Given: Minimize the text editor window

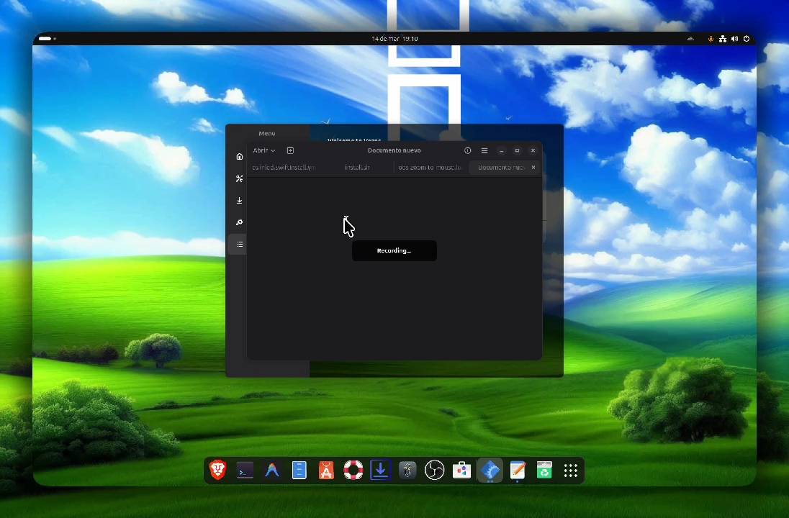Looking at the screenshot, I should 501,150.
